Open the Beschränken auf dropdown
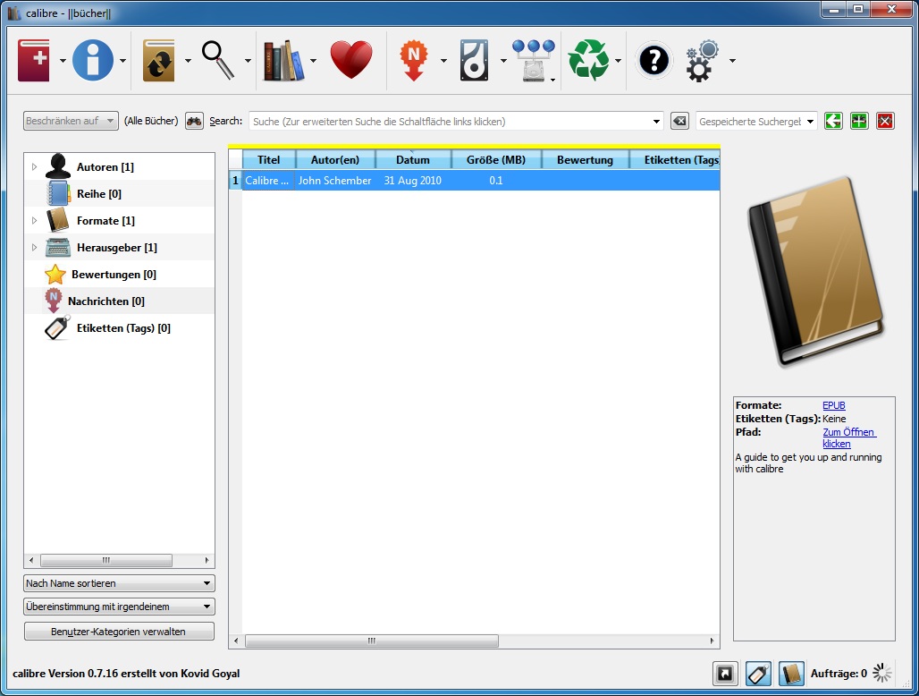 (x=71, y=121)
